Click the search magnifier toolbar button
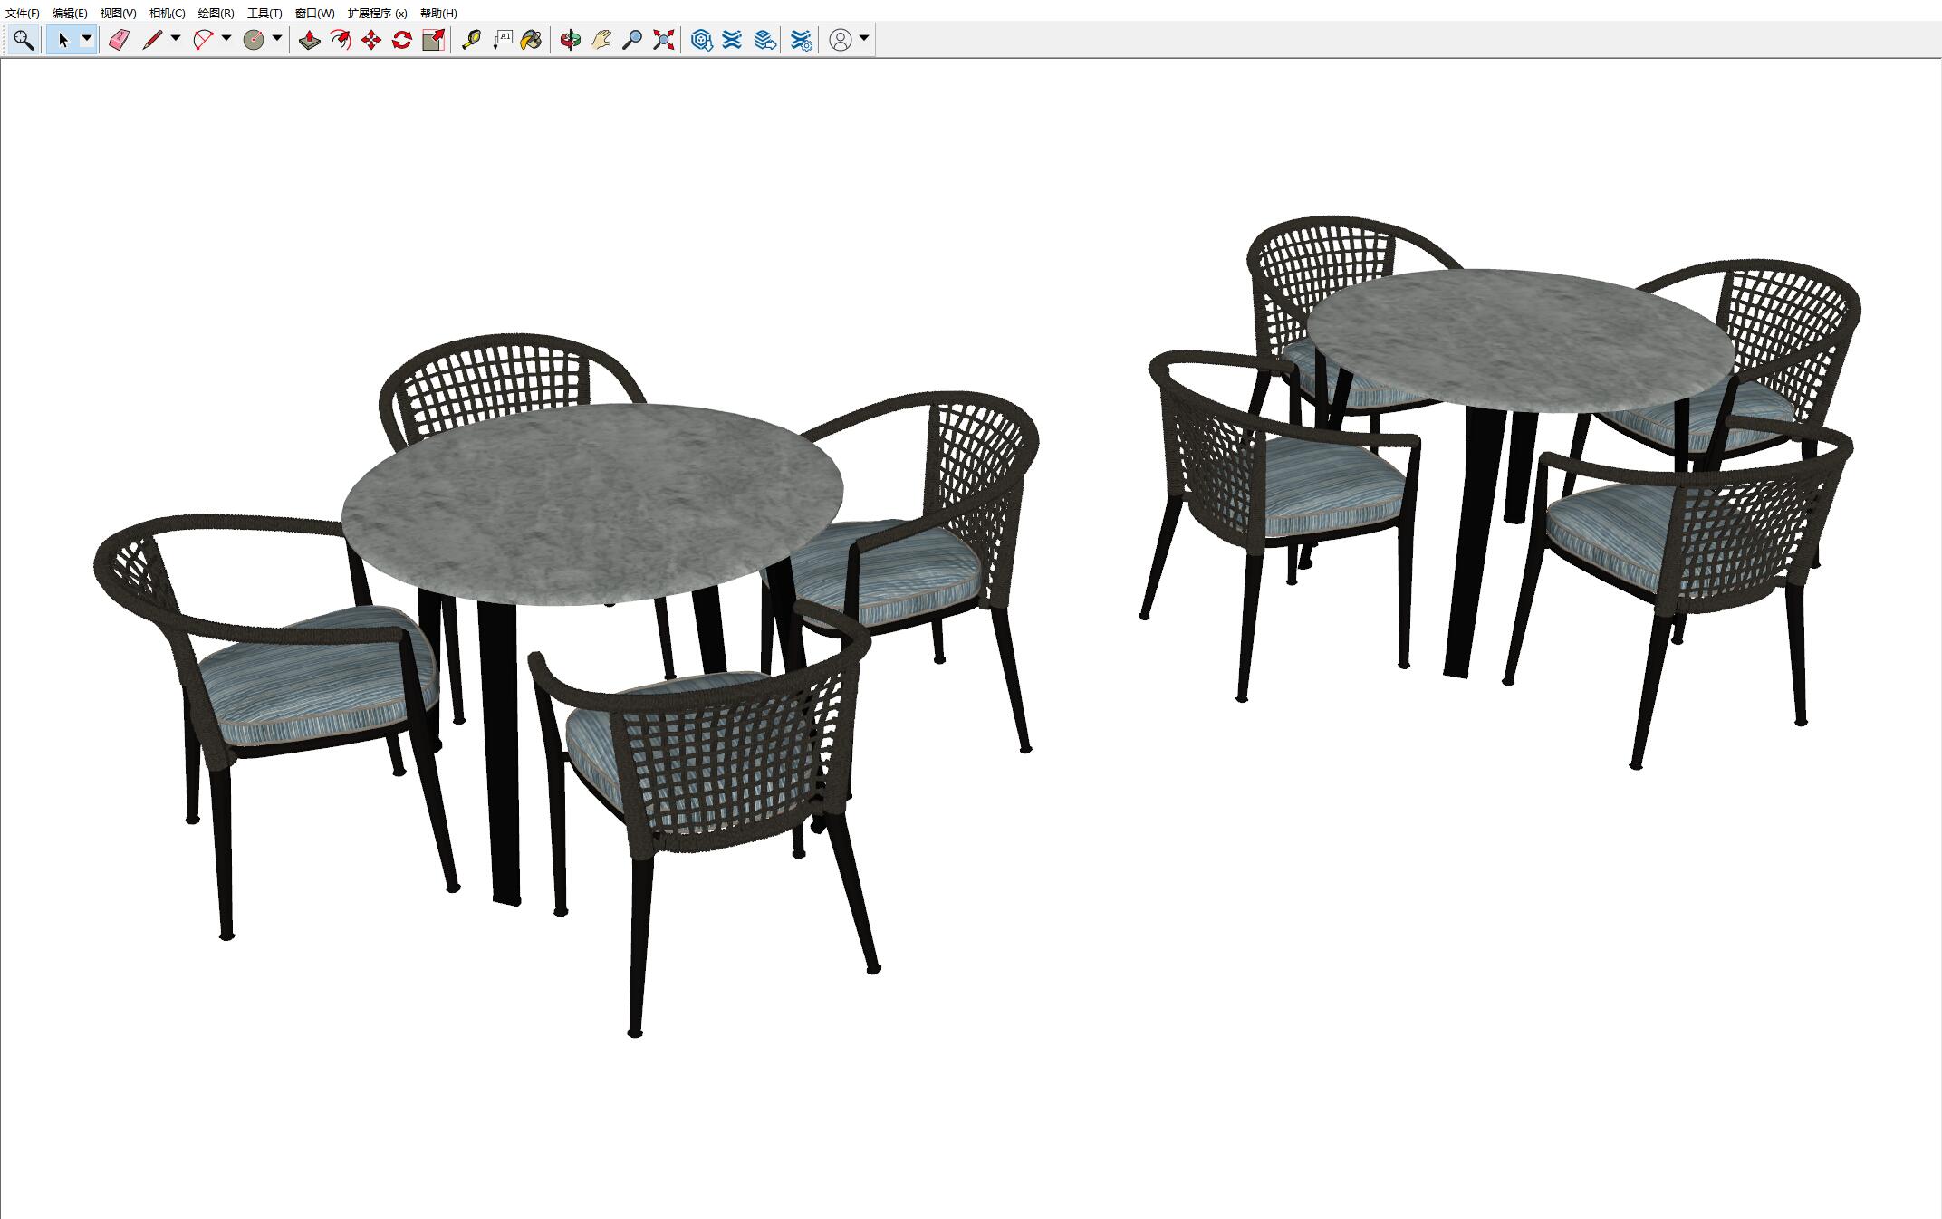Viewport: 1942px width, 1219px height. coord(24,40)
